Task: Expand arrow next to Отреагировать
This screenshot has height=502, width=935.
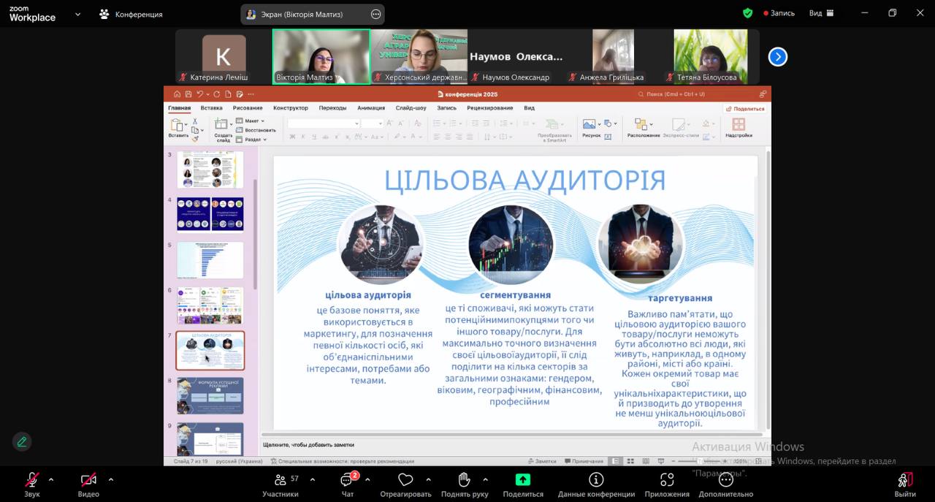Action: pyautogui.click(x=428, y=479)
